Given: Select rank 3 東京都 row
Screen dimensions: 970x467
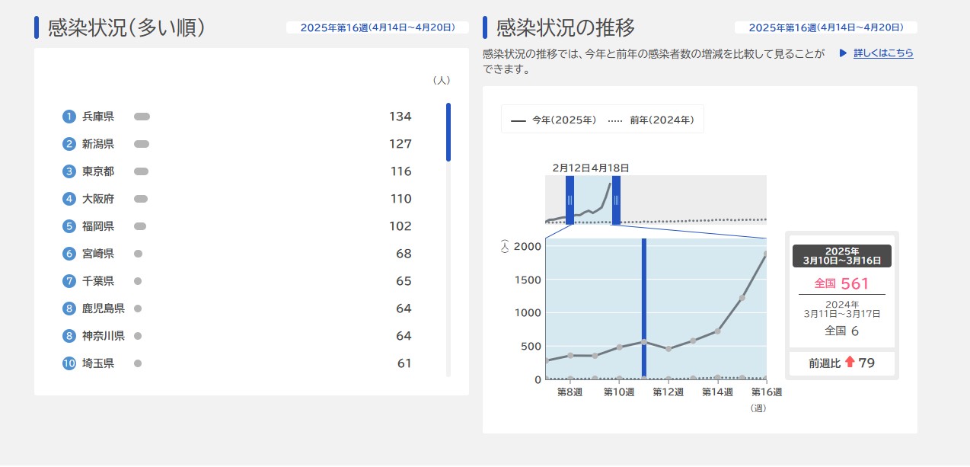Looking at the screenshot, I should [x=238, y=171].
